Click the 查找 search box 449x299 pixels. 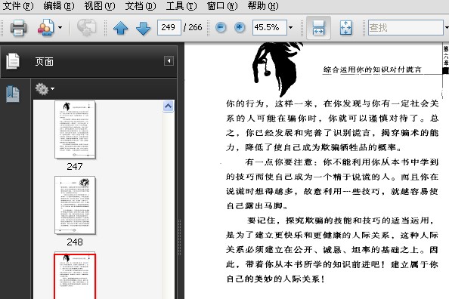(x=405, y=27)
